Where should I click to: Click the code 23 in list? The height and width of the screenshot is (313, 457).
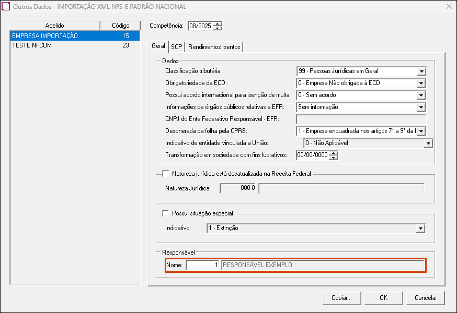[125, 45]
